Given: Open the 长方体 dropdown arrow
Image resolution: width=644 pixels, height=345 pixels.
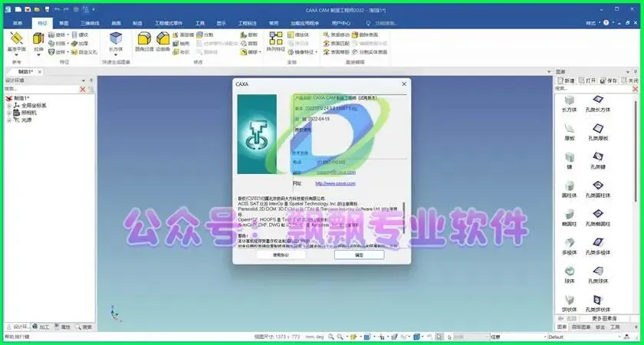Looking at the screenshot, I should coord(116,54).
